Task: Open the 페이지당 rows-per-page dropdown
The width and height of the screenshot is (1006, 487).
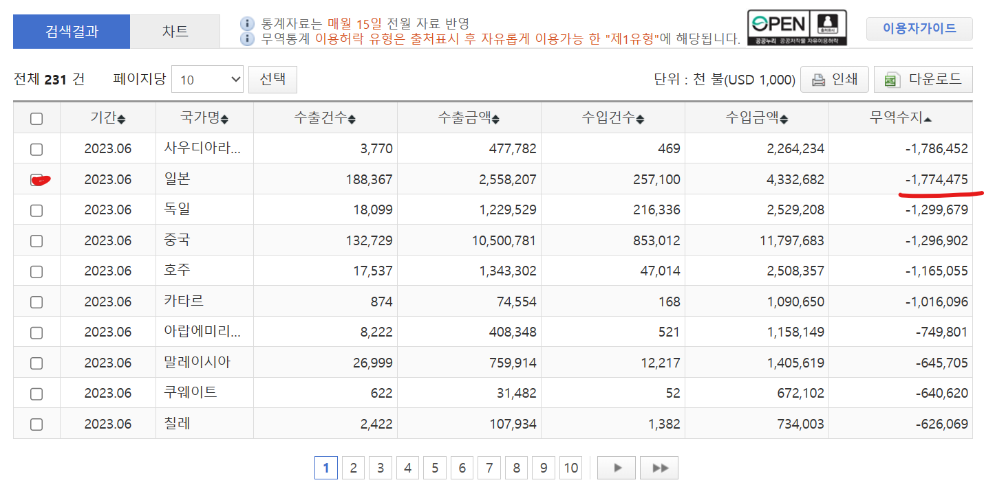Action: tap(207, 80)
